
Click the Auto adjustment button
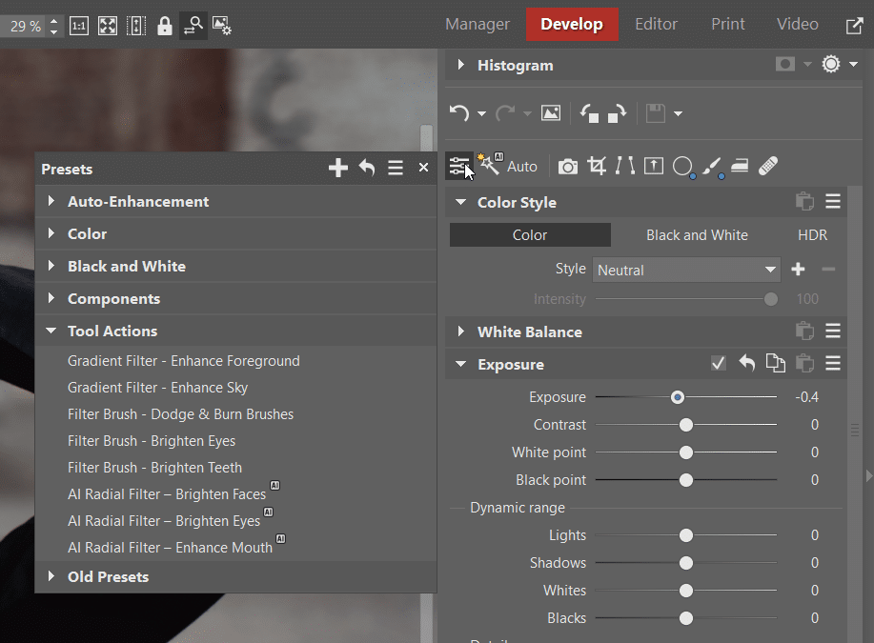(521, 166)
